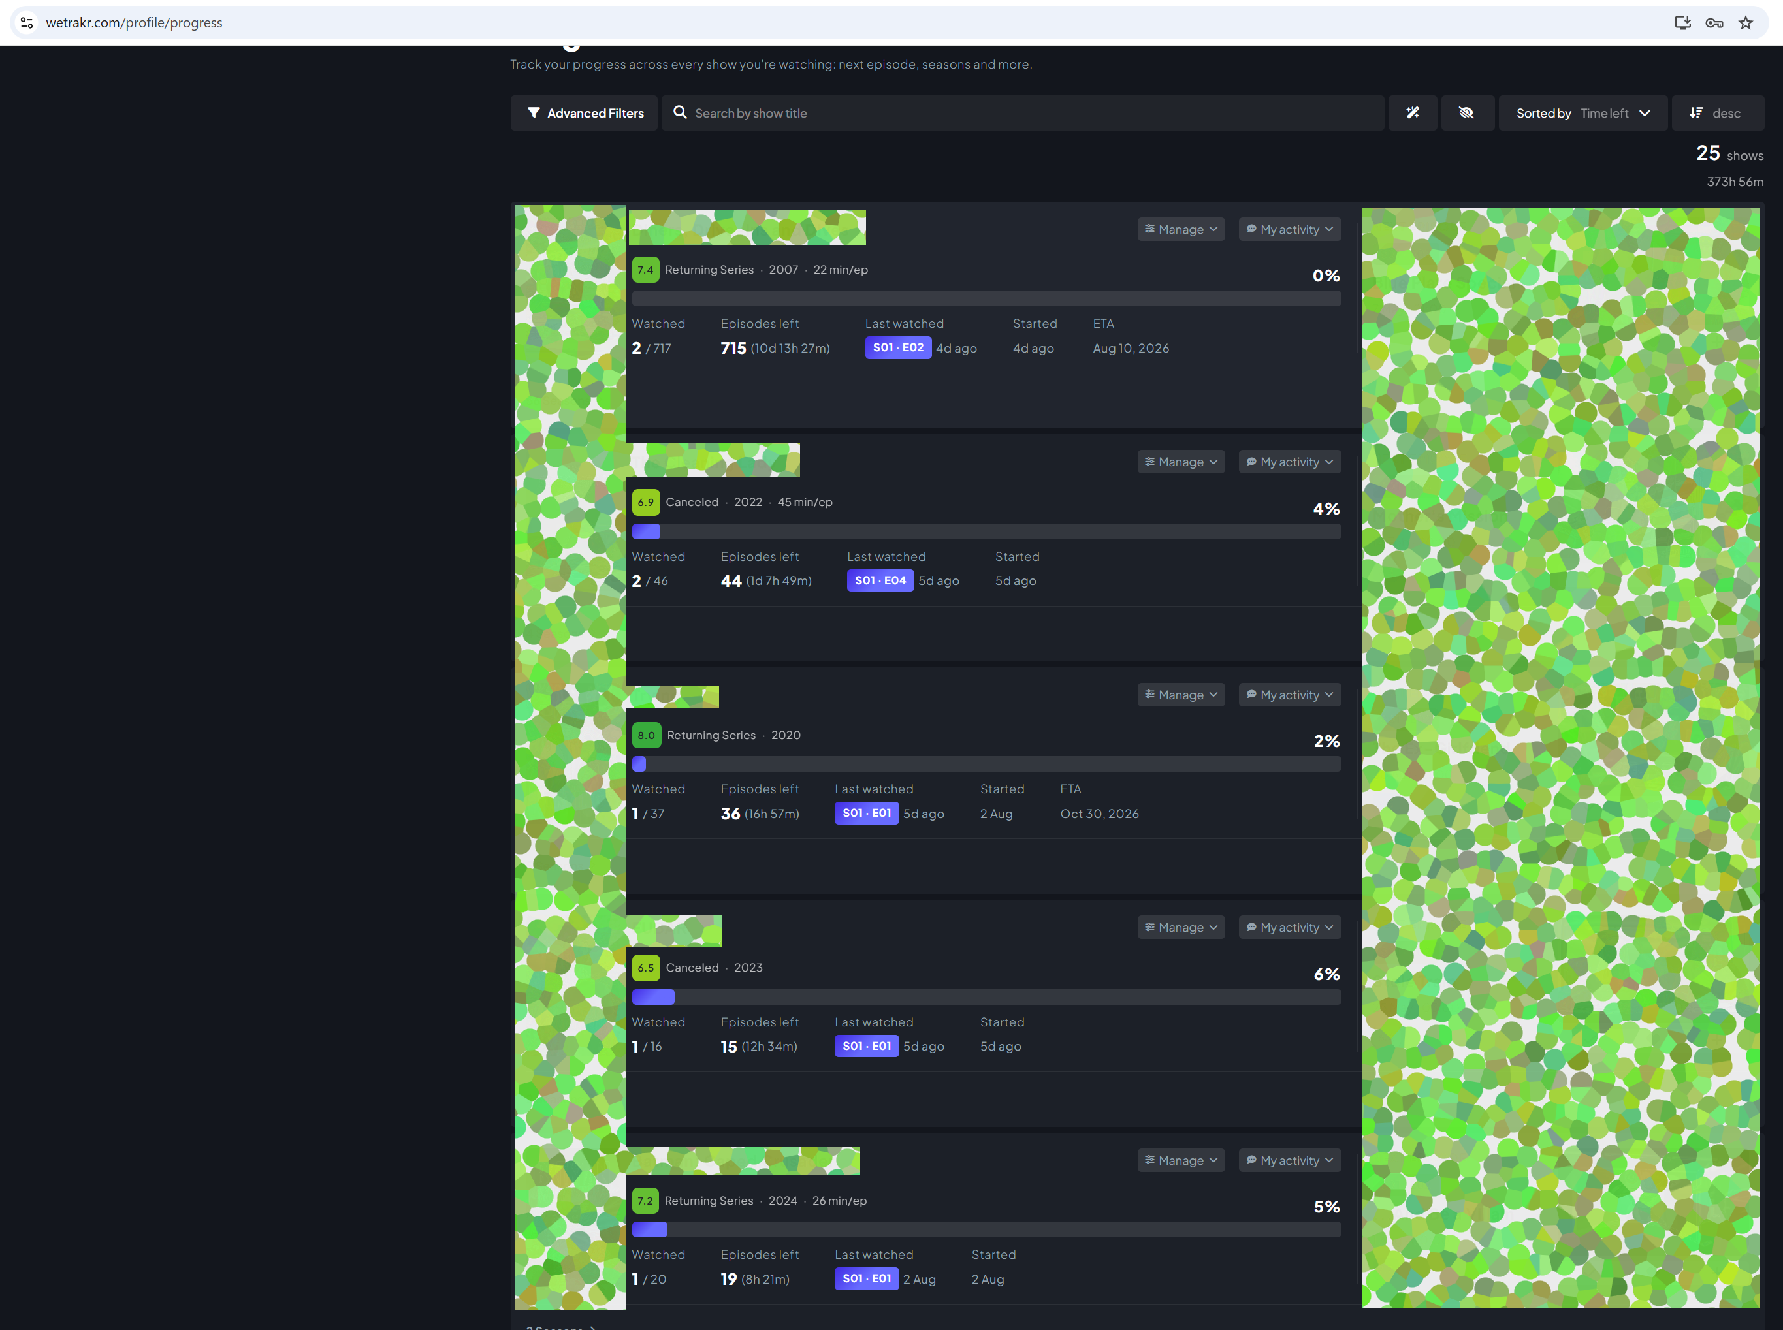The width and height of the screenshot is (1783, 1330).
Task: Open Manage menu for the 2007 show
Action: click(1181, 229)
